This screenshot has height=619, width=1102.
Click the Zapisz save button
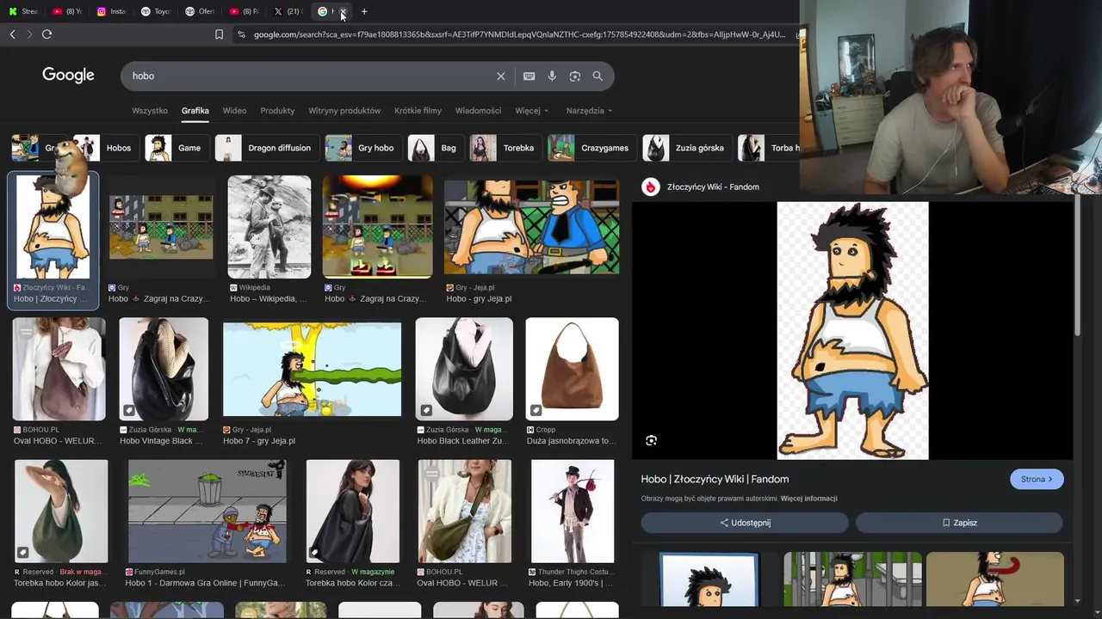coord(959,523)
